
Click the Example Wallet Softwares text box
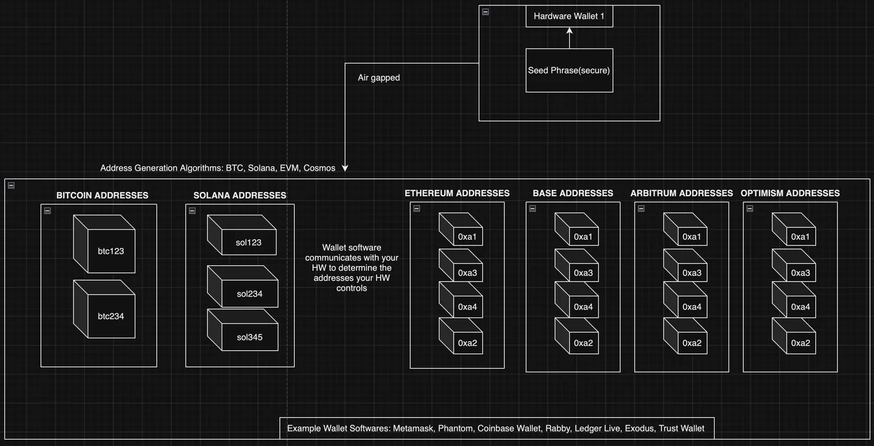[x=496, y=428]
